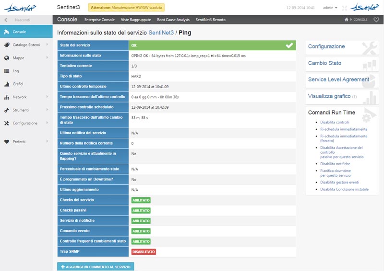
Task: Click the Console icon in sidebar
Action: click(7, 32)
